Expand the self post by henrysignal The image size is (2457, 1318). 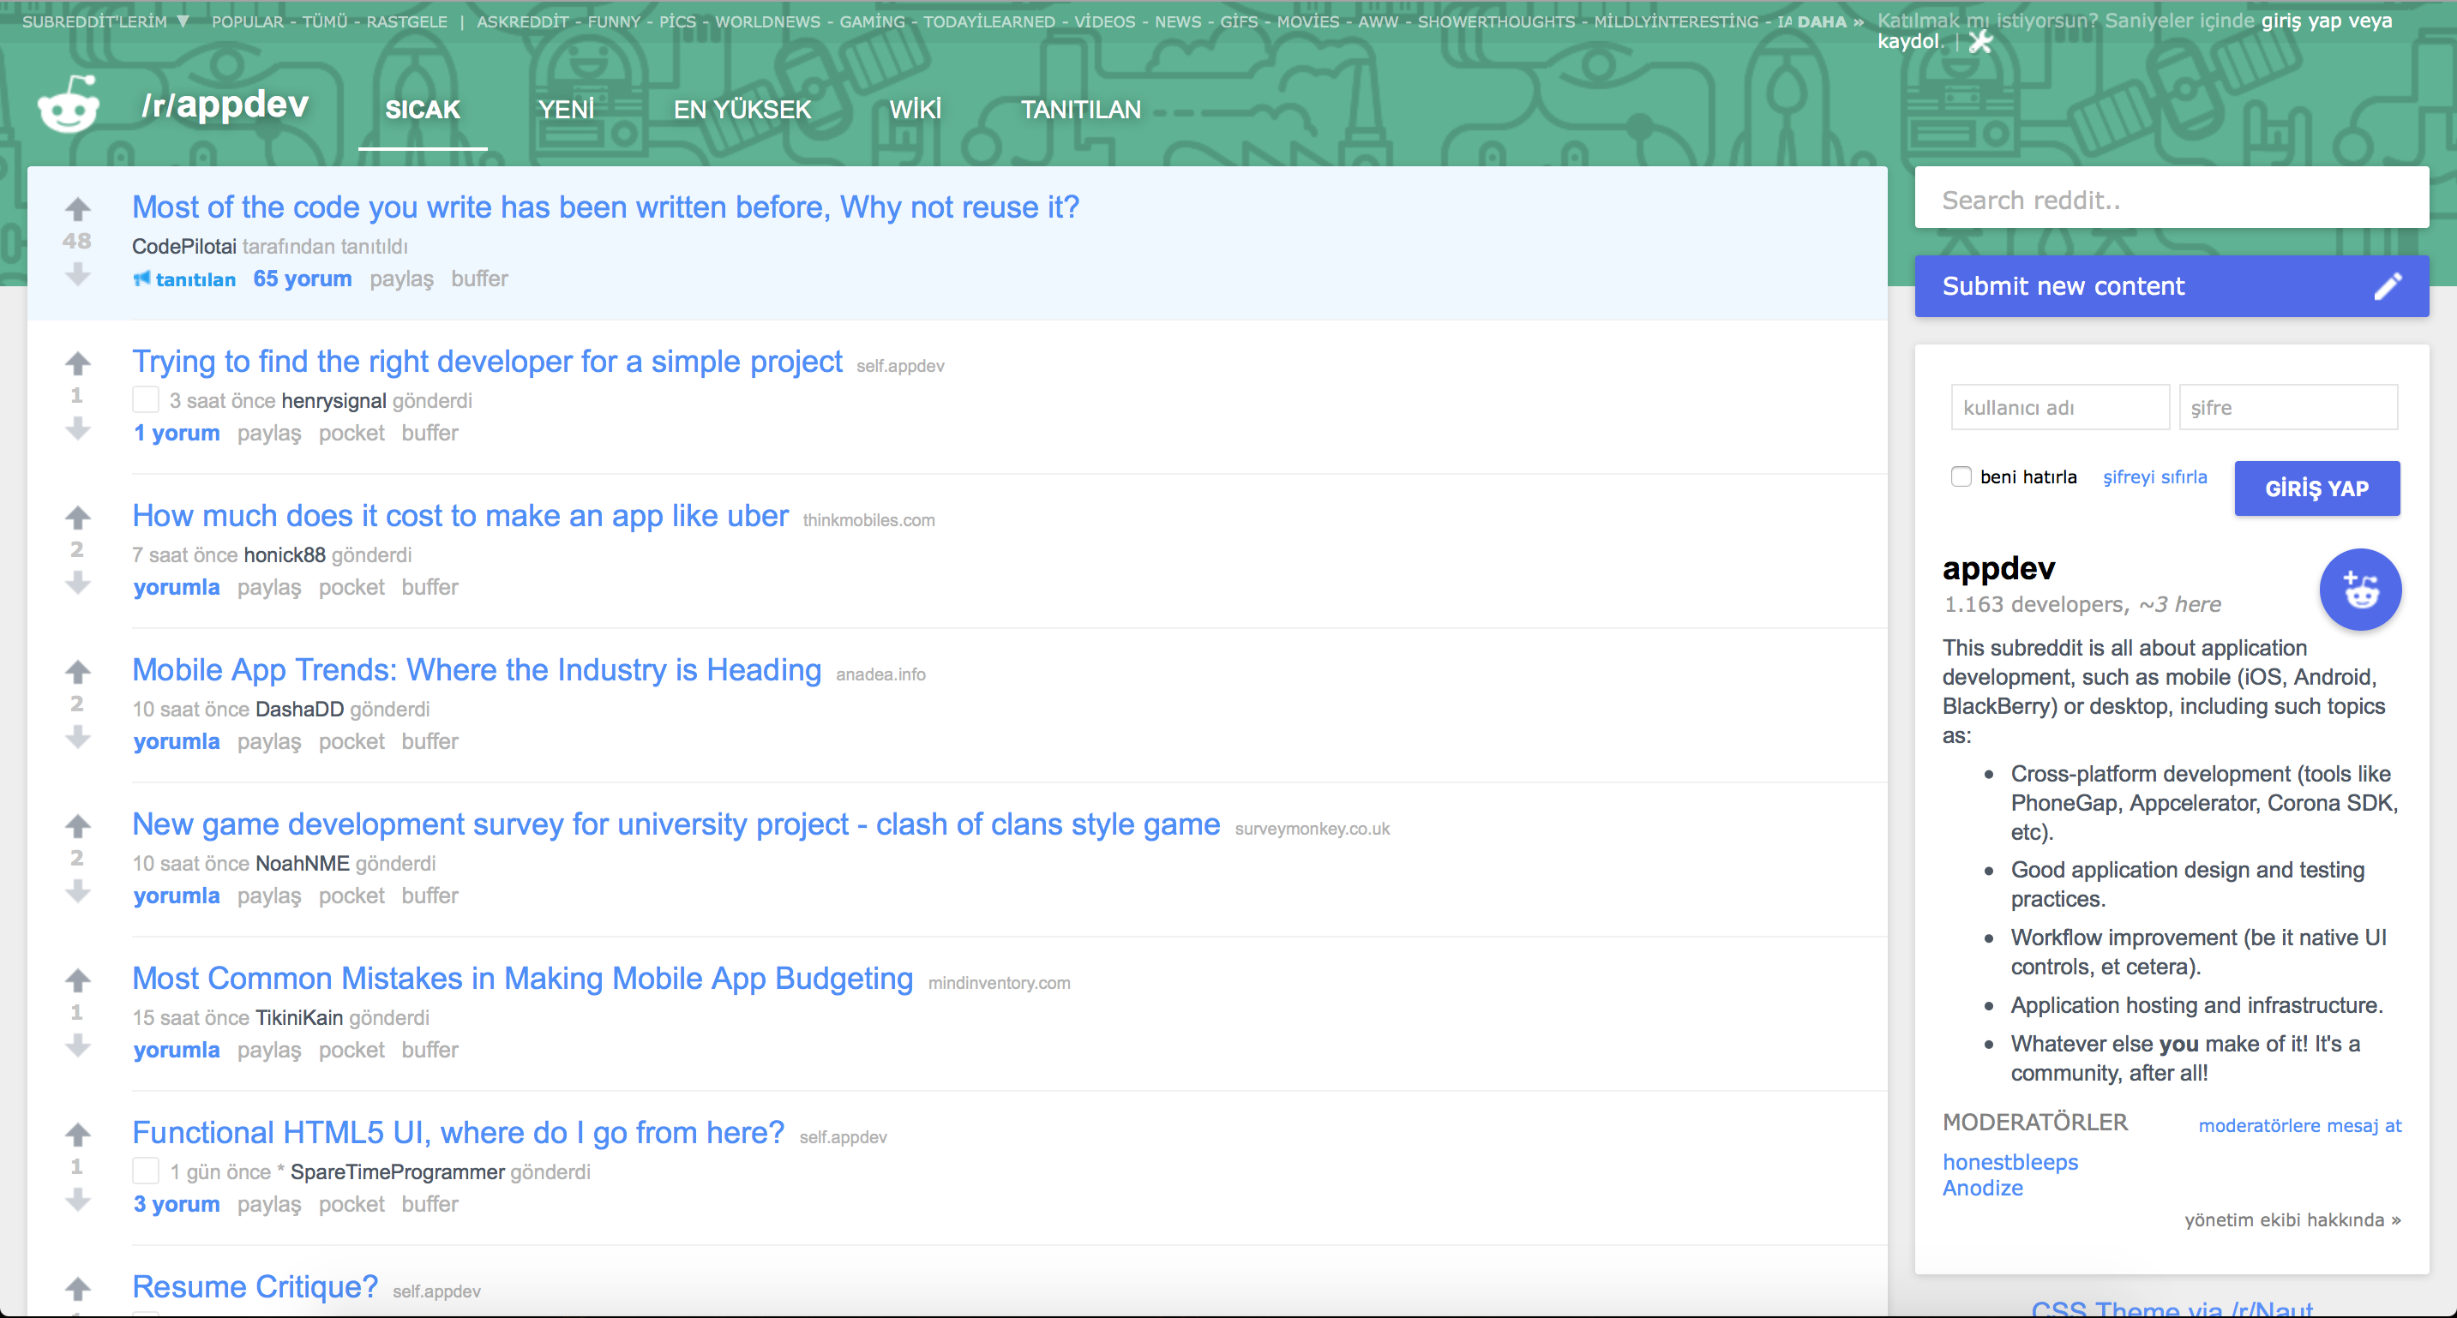coord(145,399)
